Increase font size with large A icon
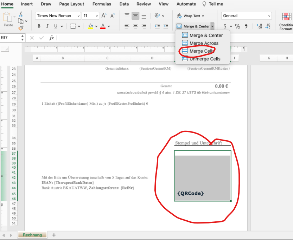Screen dimensions: 293x240 [x=104, y=16]
